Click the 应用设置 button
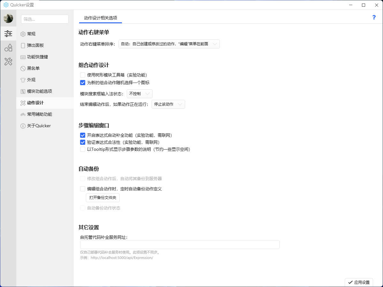This screenshot has width=383, height=287. pos(359,282)
